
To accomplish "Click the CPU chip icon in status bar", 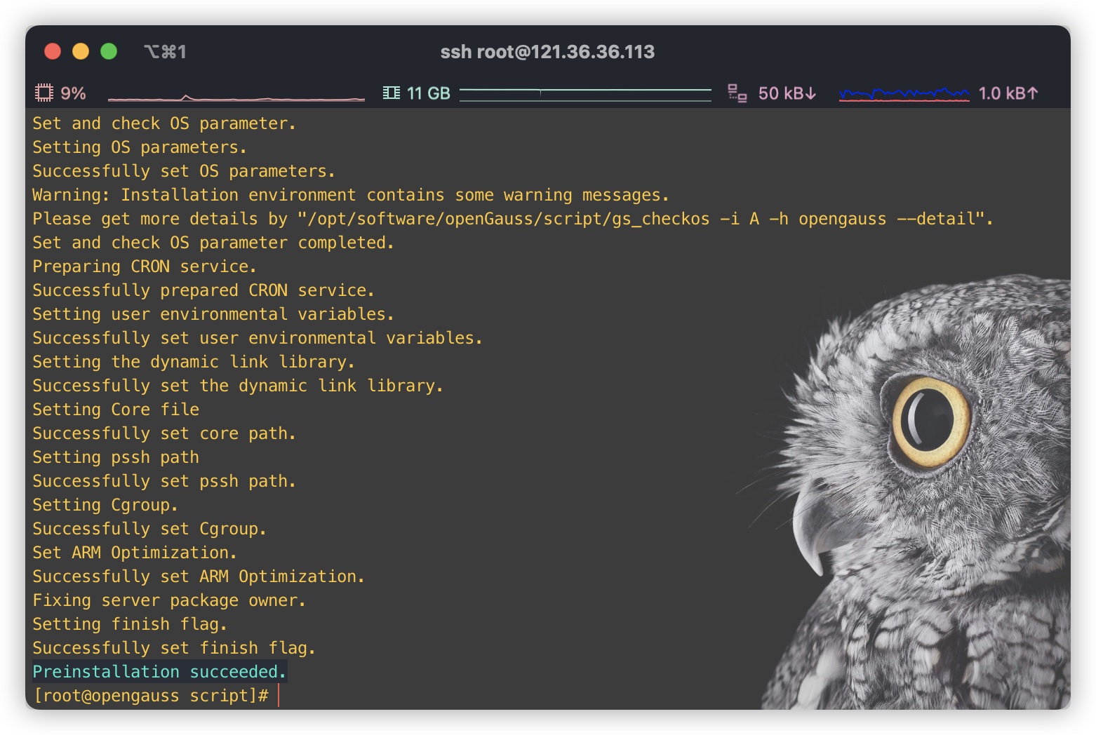I will click(x=44, y=93).
